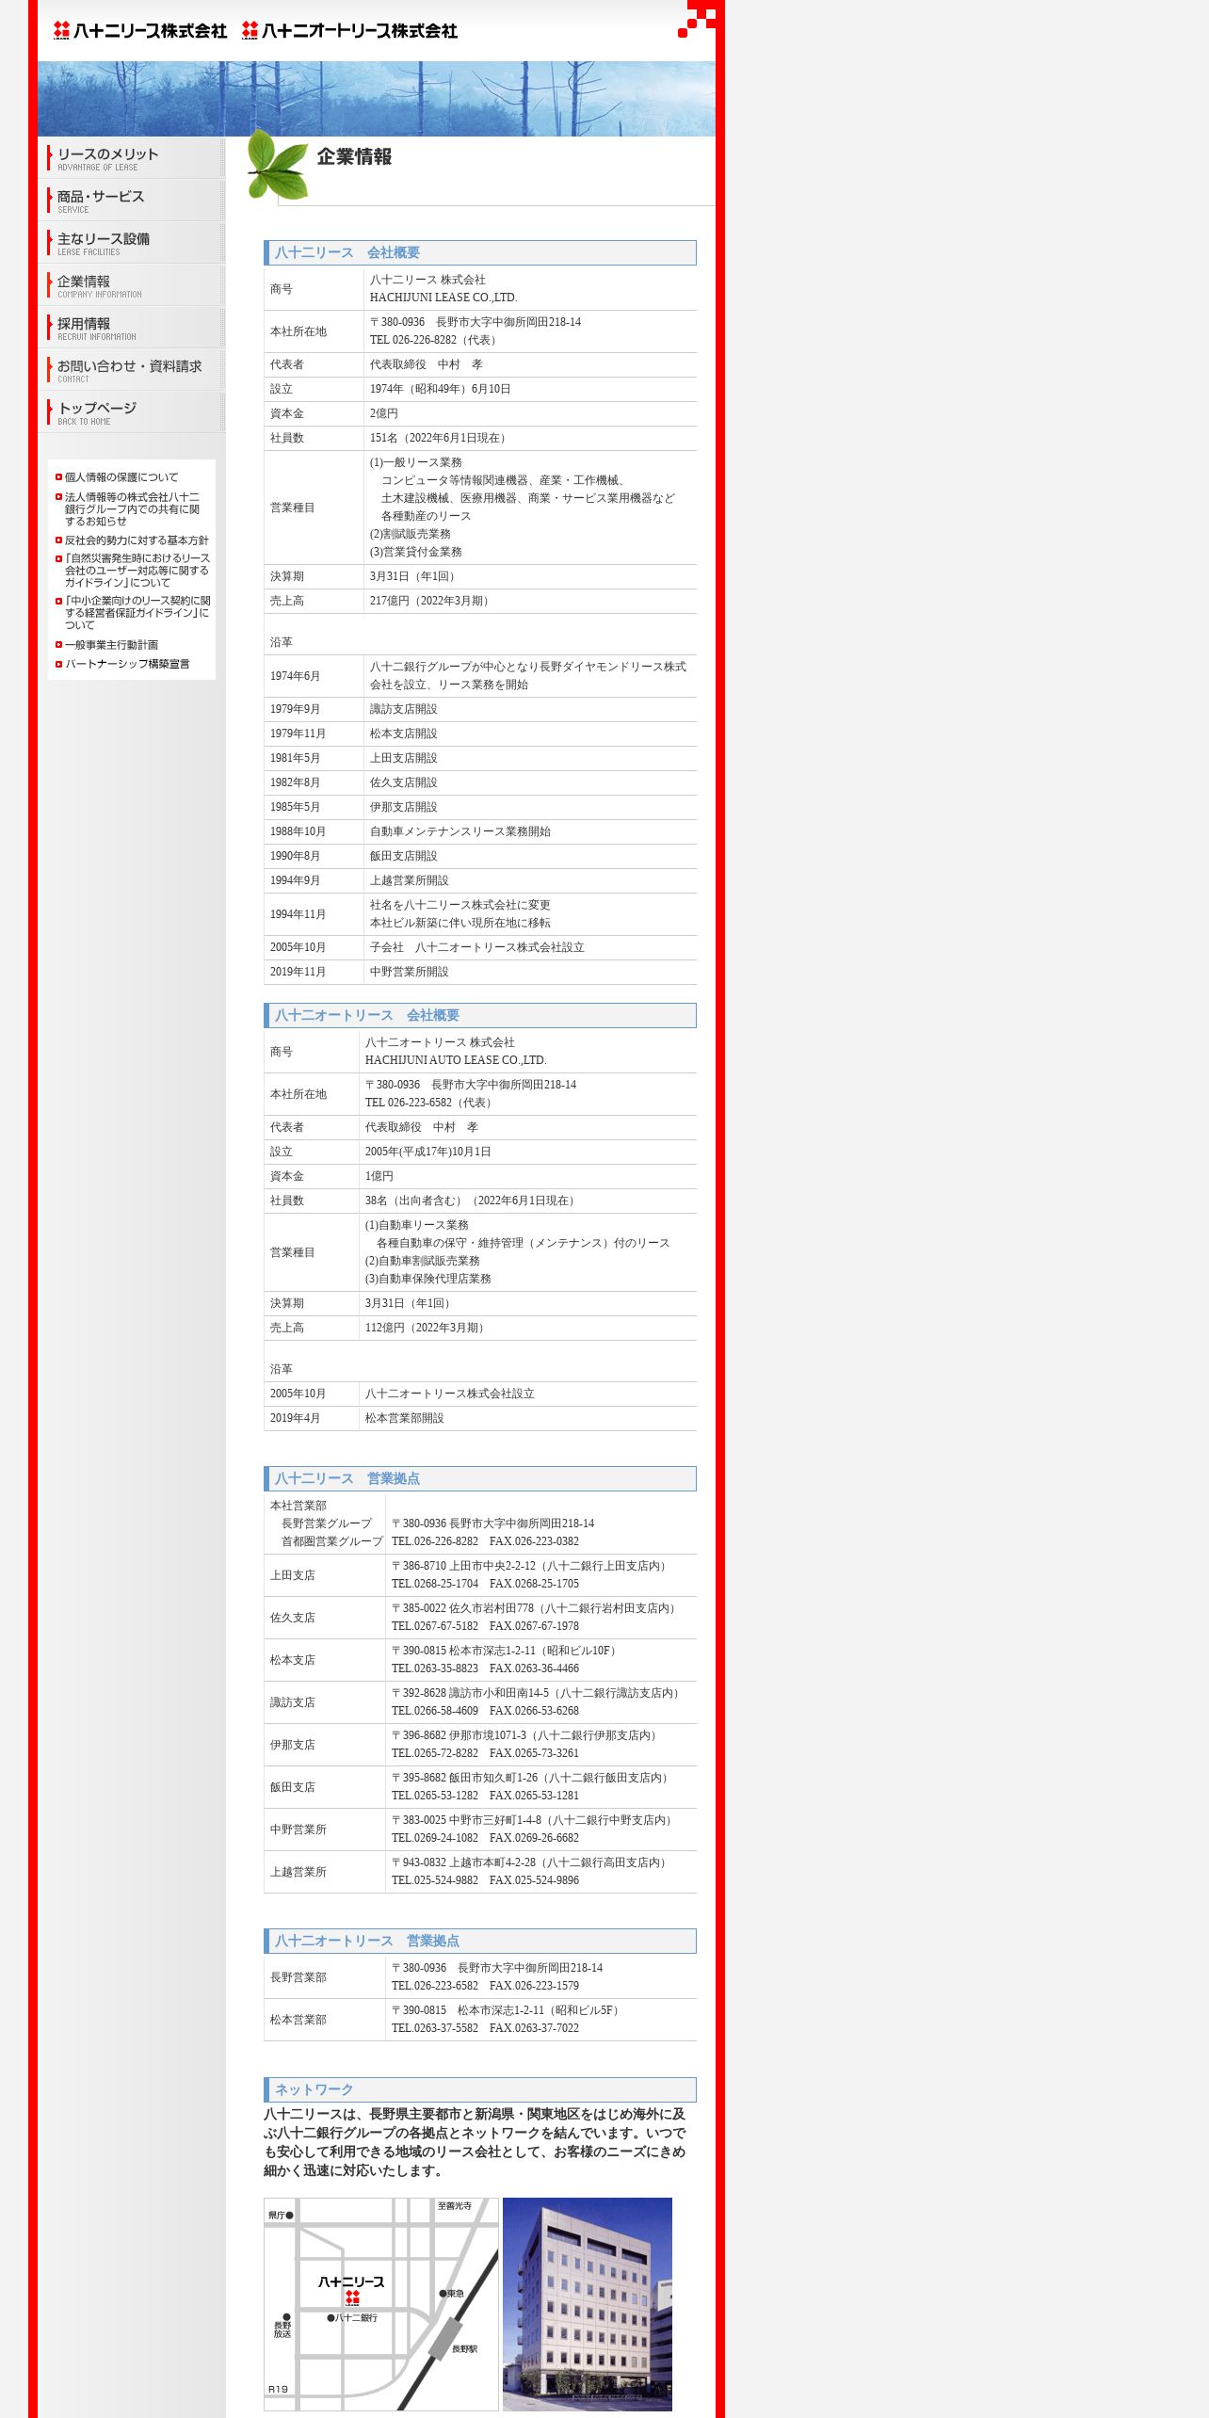This screenshot has height=2418, width=1209.
Task: Click the ネットワーク section heading
Action: click(x=480, y=2089)
